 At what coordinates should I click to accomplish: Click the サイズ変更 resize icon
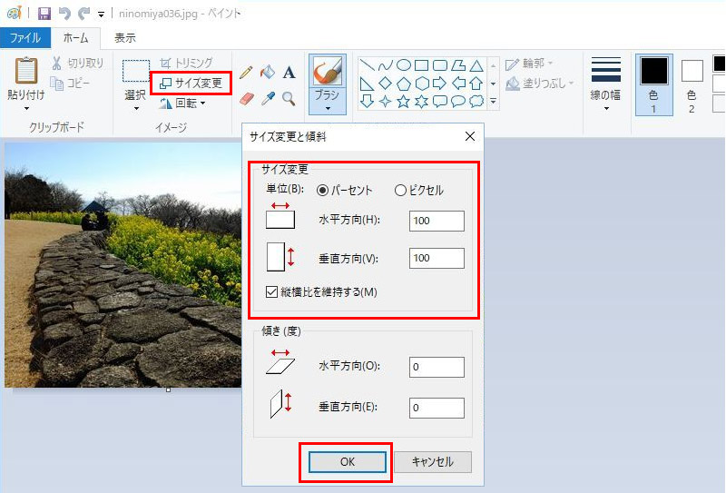(165, 83)
